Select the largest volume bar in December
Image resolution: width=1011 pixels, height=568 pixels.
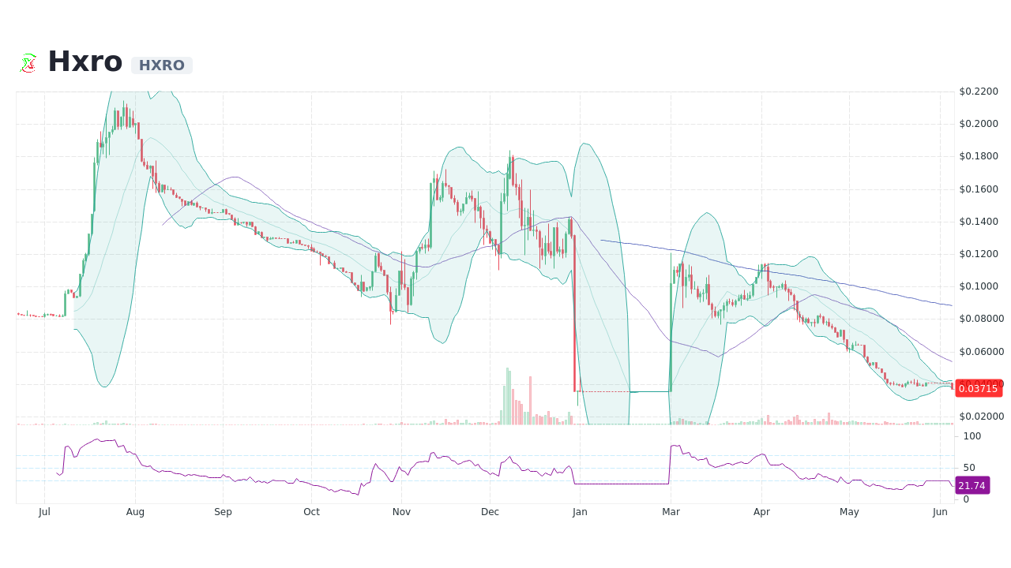(x=509, y=398)
